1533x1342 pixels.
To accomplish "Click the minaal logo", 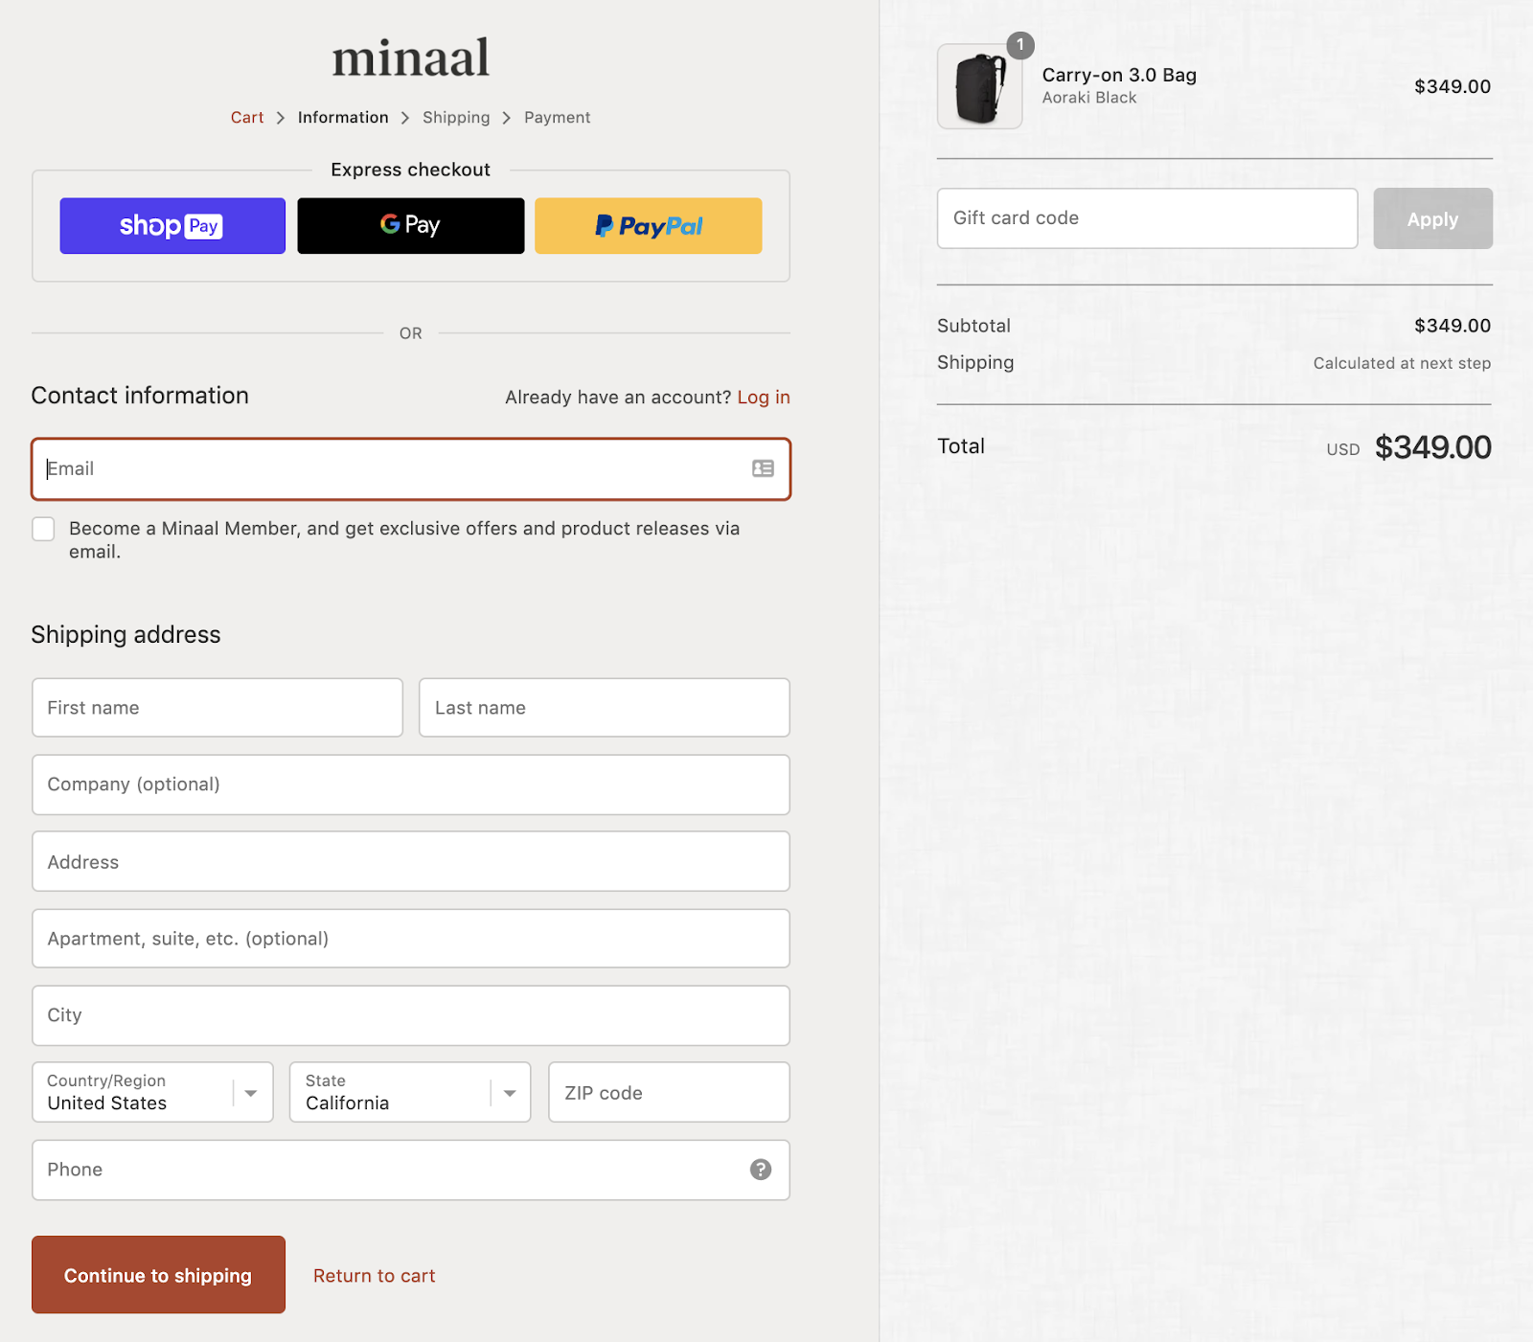I will coord(410,57).
